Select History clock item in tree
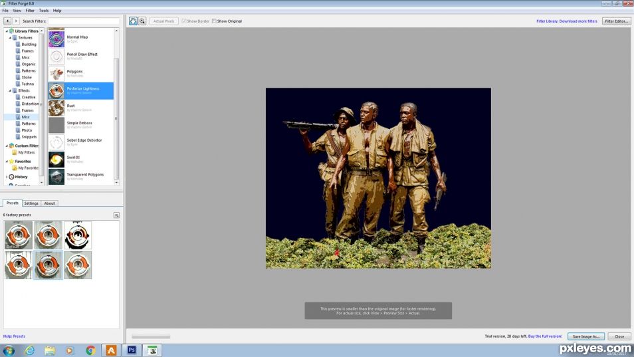Screen dimensions: 634x357 18,177
